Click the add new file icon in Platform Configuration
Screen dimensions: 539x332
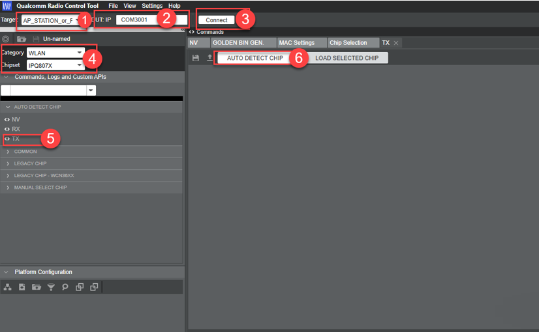[x=22, y=287]
